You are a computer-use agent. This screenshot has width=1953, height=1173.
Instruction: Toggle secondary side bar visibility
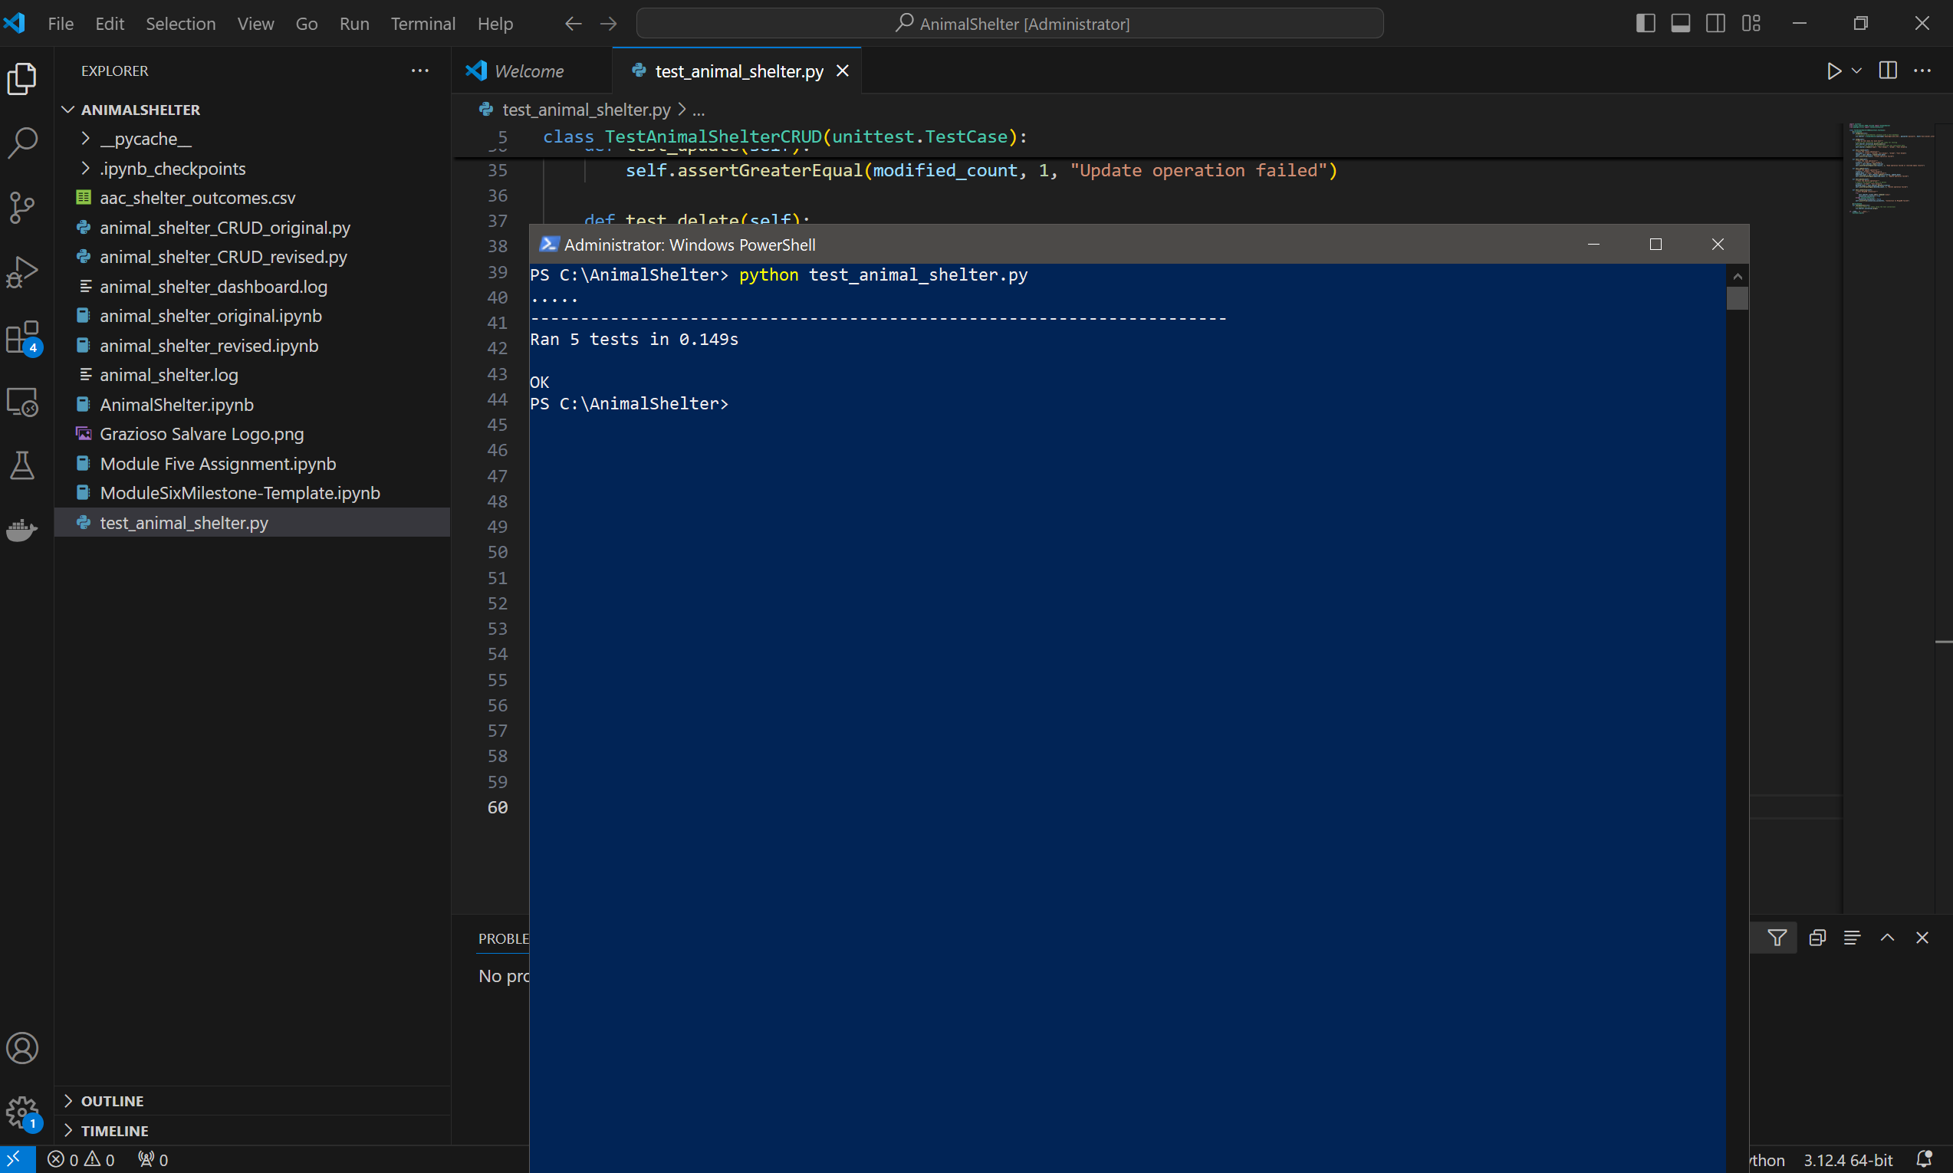pos(1715,24)
